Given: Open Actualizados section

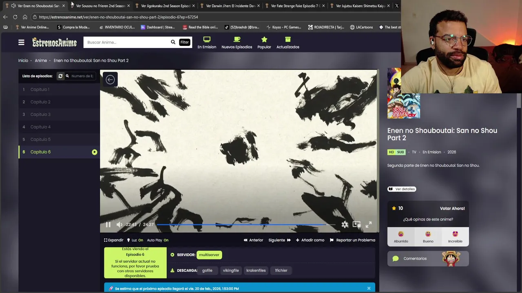Looking at the screenshot, I should click(288, 43).
